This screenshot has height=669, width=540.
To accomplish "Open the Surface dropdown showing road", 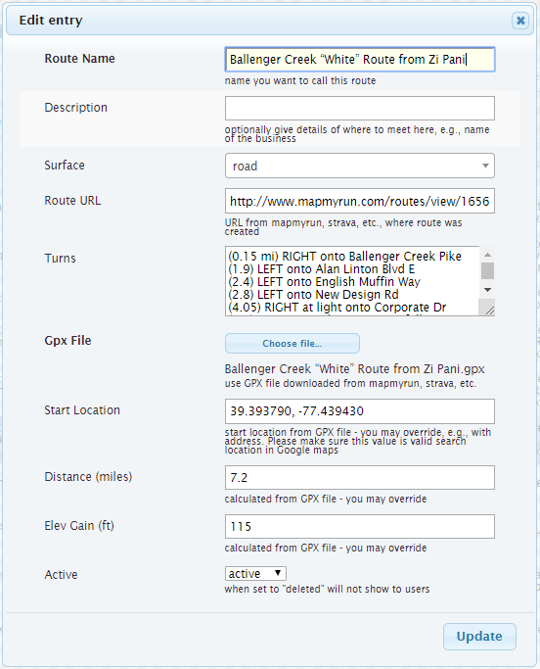I will coord(360,166).
